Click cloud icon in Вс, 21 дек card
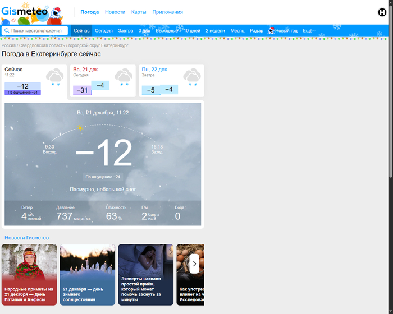This screenshot has height=314, width=393. (x=124, y=76)
